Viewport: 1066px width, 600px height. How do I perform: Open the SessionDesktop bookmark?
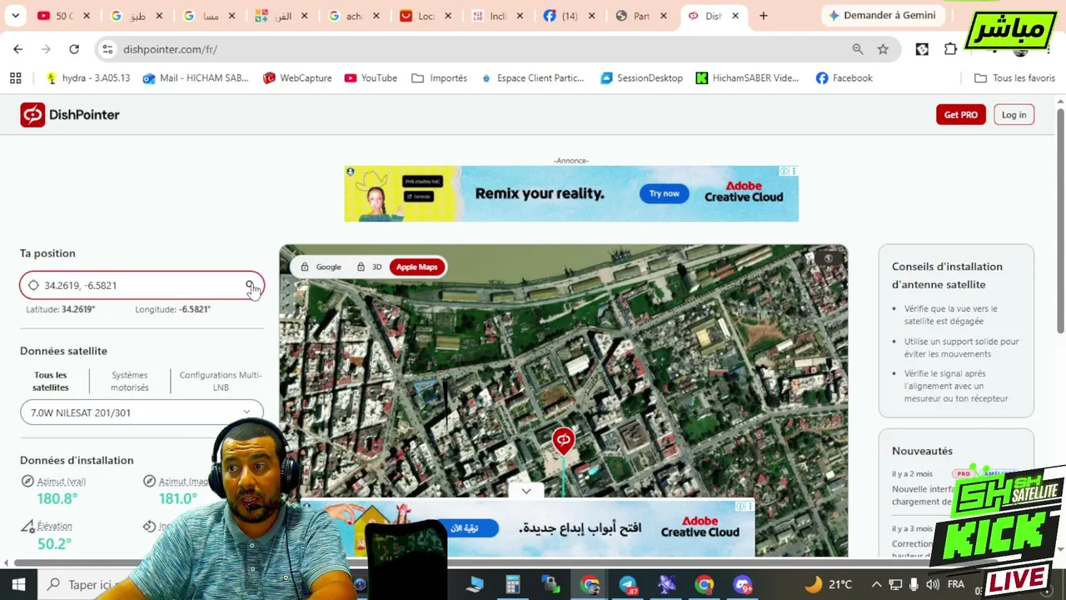pyautogui.click(x=641, y=78)
